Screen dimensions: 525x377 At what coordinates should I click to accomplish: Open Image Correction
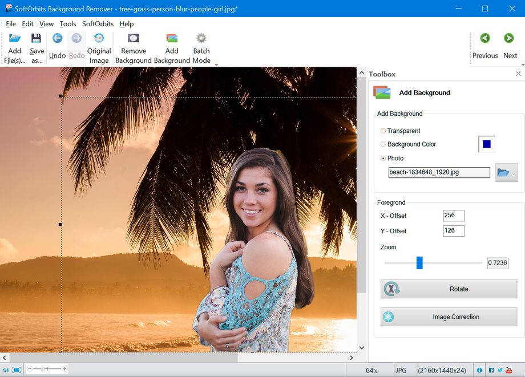[x=449, y=317]
